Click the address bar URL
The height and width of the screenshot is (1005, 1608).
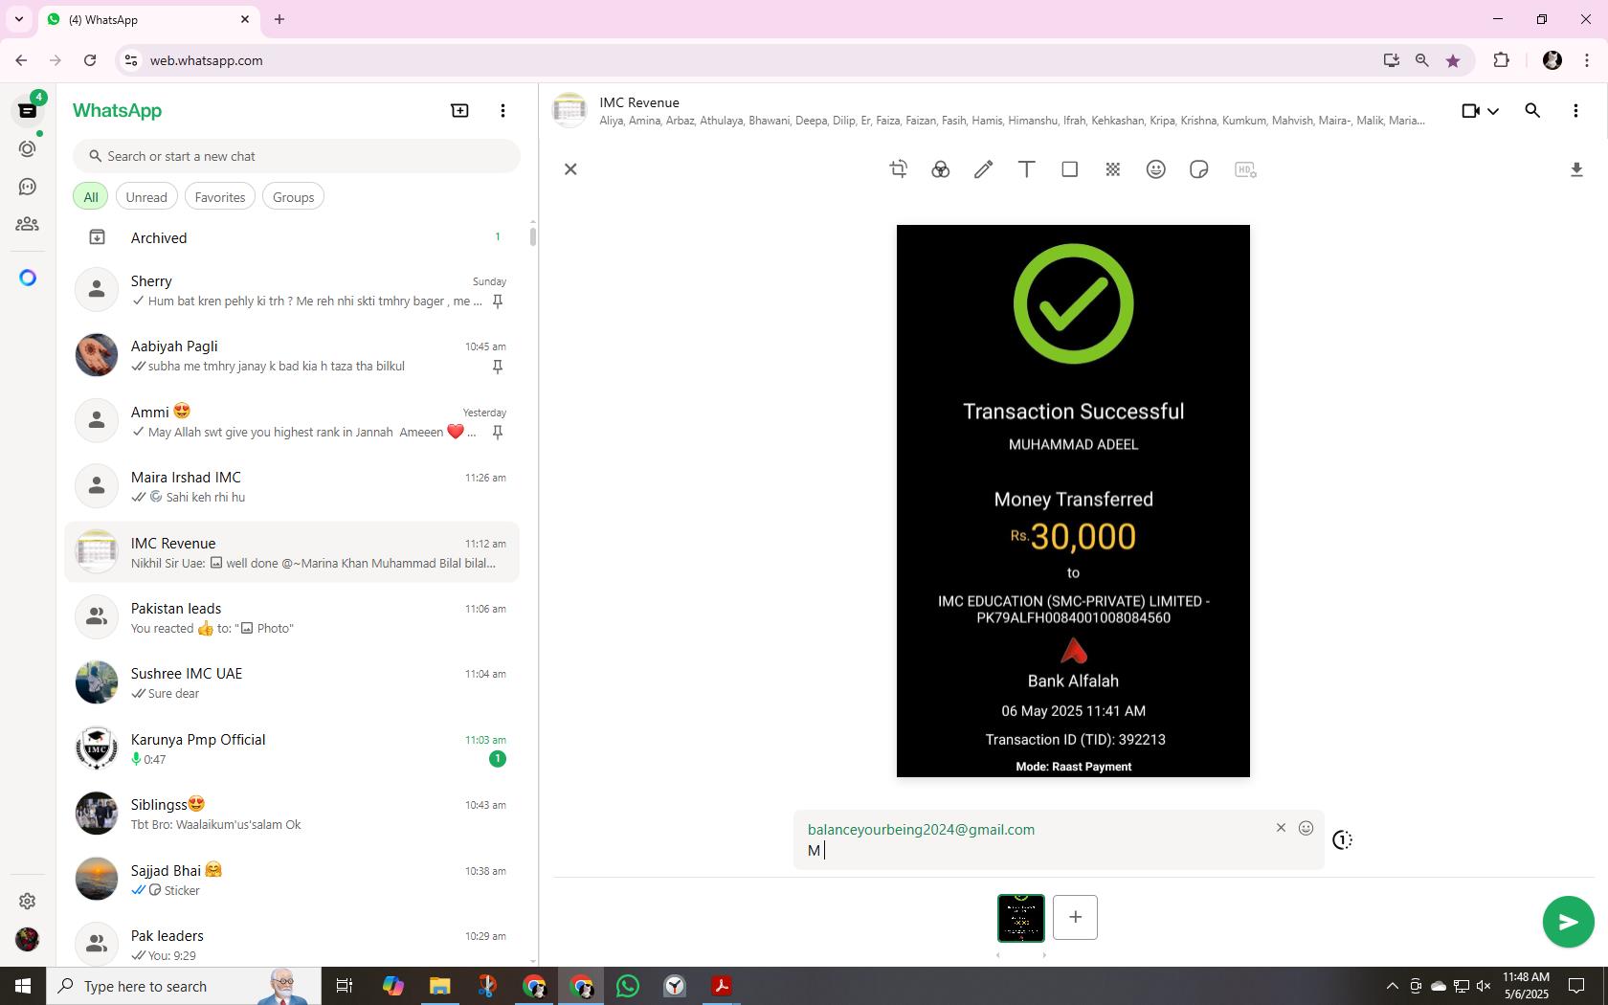[x=206, y=60]
